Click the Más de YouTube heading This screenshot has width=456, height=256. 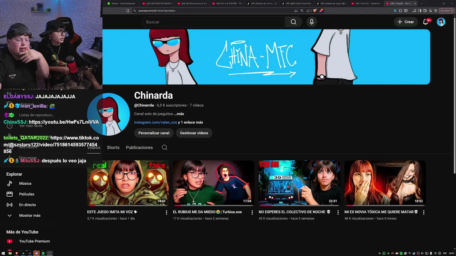pos(22,232)
